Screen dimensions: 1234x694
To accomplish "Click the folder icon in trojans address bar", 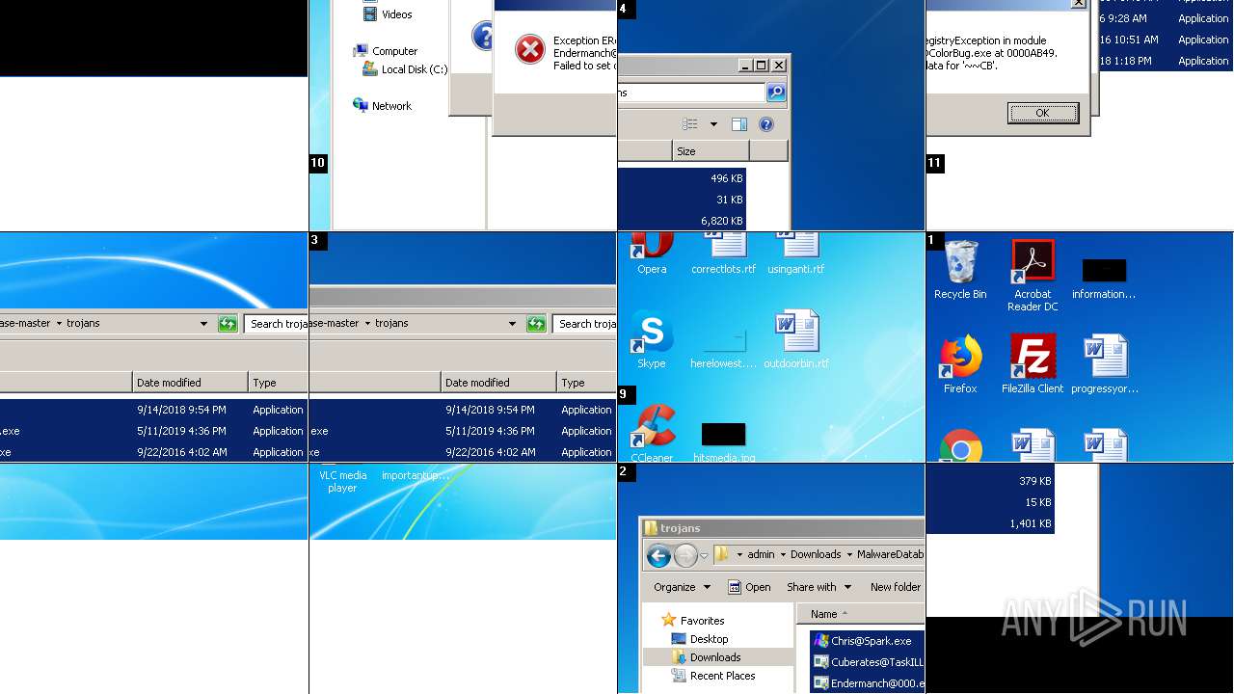I will [722, 554].
